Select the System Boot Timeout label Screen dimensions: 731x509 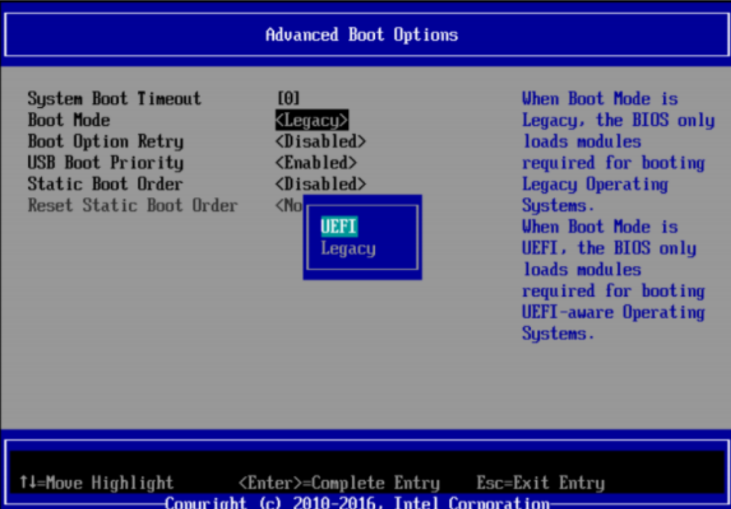pos(114,98)
